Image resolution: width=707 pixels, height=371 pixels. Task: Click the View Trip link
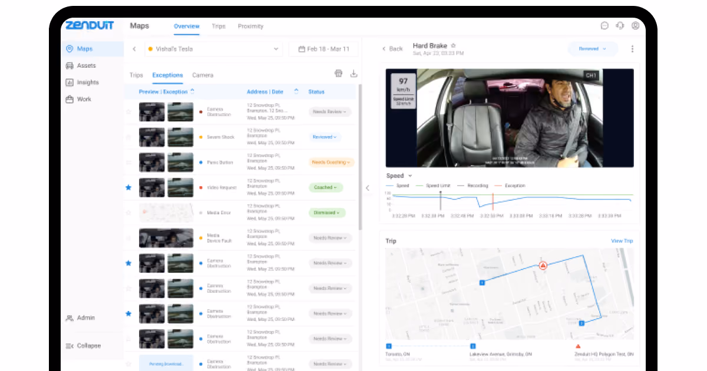622,241
